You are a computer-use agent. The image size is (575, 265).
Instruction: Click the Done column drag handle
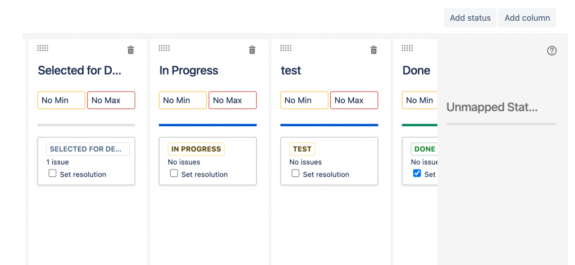pyautogui.click(x=408, y=48)
